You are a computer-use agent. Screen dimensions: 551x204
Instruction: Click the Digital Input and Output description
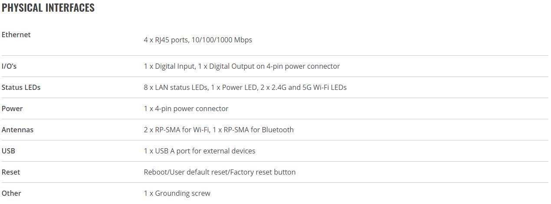[x=242, y=66]
